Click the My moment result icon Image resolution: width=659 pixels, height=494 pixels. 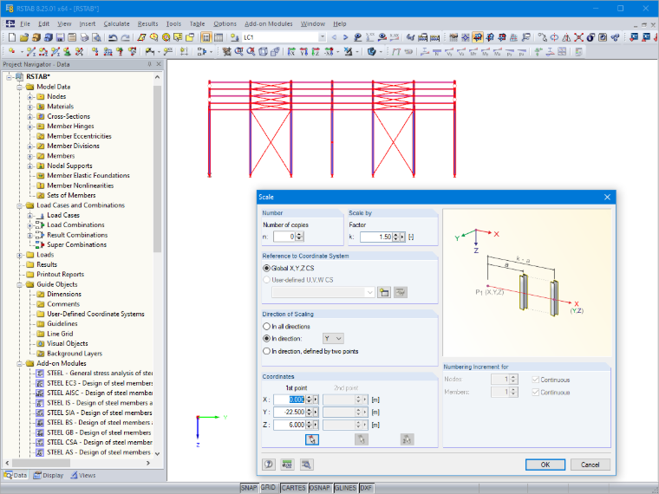(x=486, y=52)
